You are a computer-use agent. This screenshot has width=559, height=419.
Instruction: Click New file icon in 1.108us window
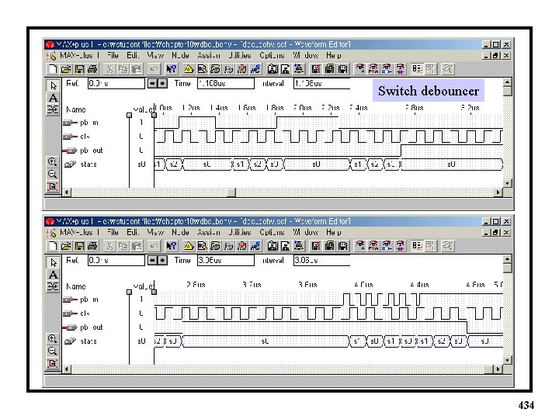pos(53,69)
